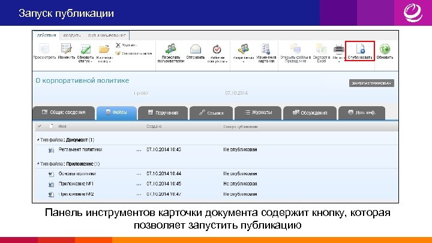This screenshot has height=243, width=432.
Task: Click the Опубликовать publish button
Action: coord(360,51)
